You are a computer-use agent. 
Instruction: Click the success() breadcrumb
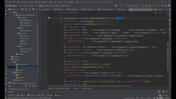click(76, 88)
